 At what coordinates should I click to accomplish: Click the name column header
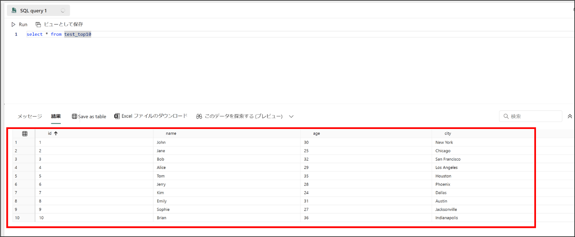coord(227,133)
